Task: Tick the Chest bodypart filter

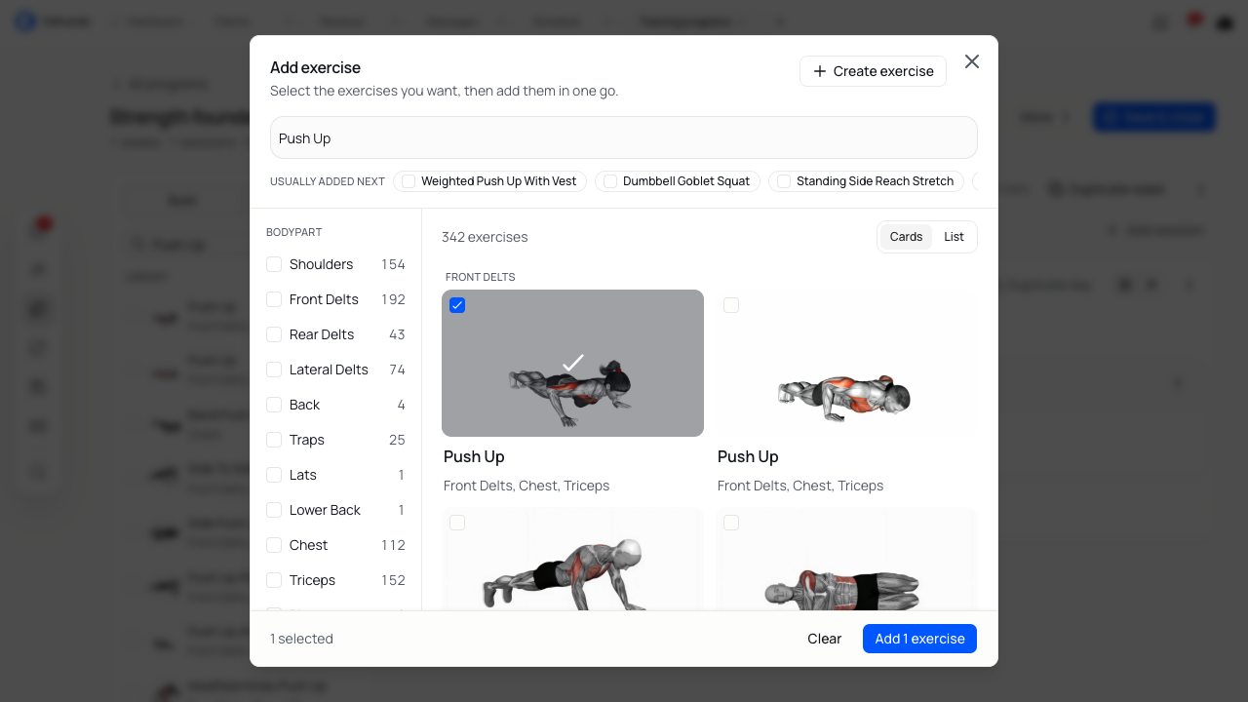Action: coord(274,545)
